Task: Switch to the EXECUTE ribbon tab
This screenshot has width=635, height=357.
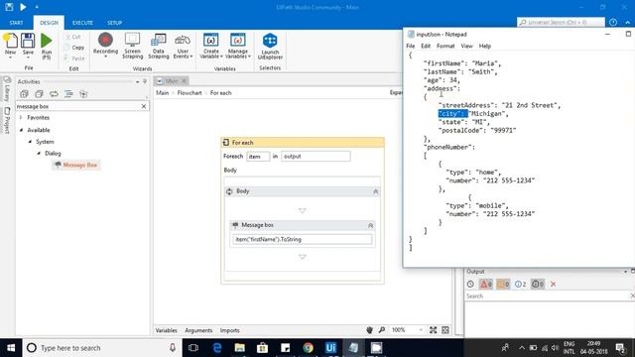Action: [82, 23]
